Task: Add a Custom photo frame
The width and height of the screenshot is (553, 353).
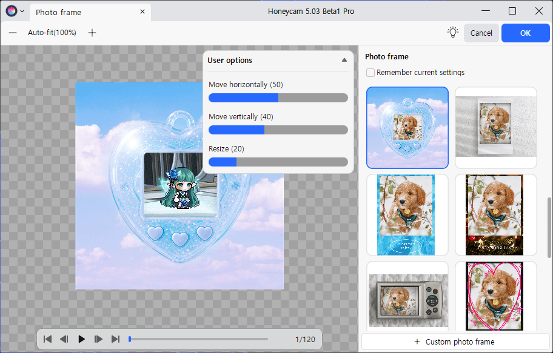Action: [x=455, y=341]
